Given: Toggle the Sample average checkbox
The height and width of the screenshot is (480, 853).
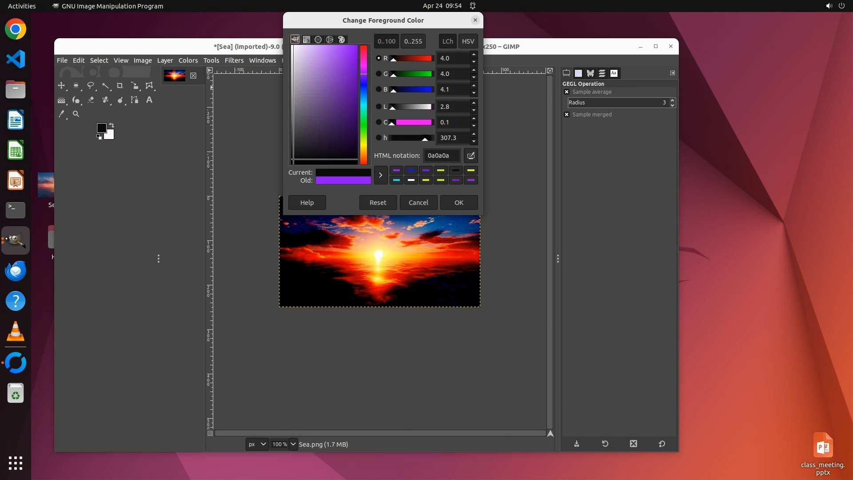Looking at the screenshot, I should coord(566,92).
